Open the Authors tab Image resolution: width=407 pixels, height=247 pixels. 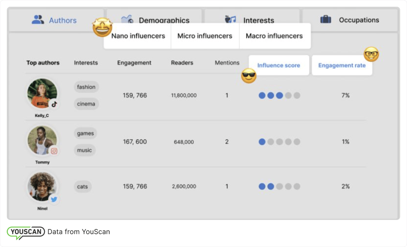(54, 20)
